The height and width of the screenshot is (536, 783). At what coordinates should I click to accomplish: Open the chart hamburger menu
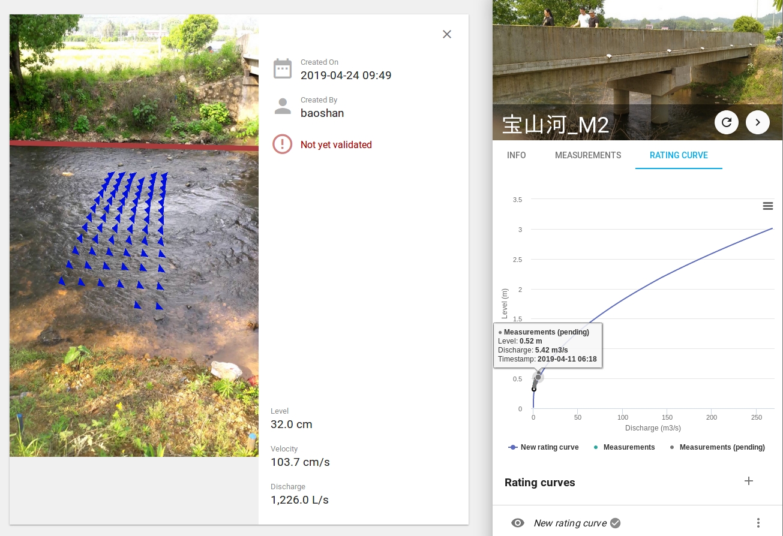767,206
